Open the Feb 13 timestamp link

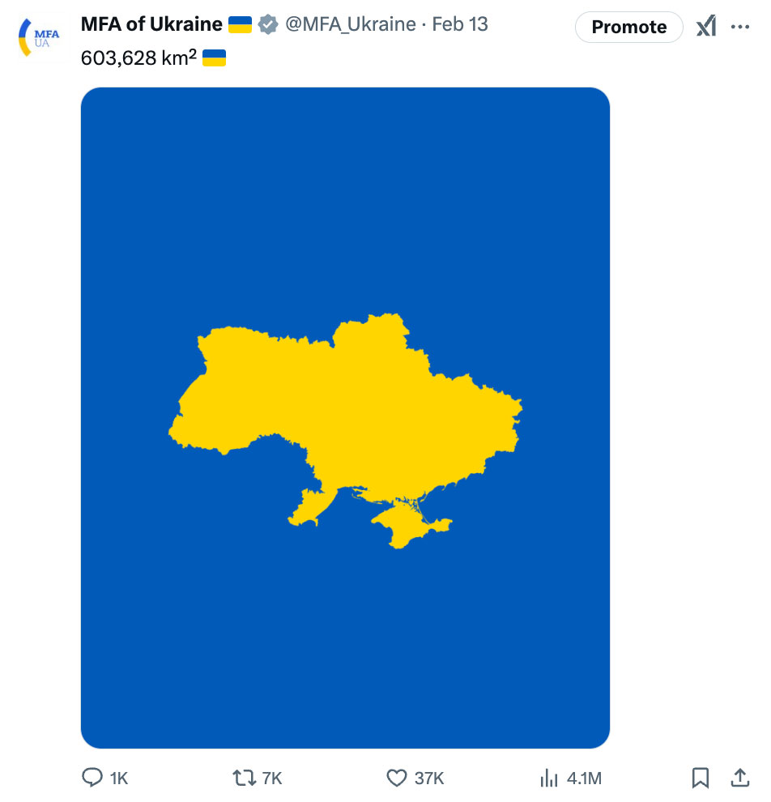(460, 24)
